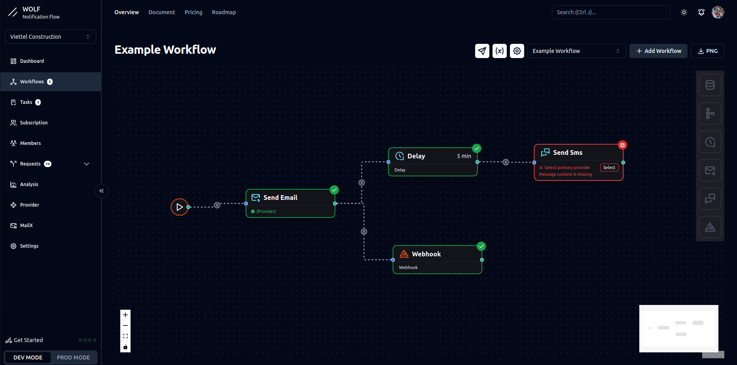
Task: Lock the canvas with the padlock control
Action: 125,347
